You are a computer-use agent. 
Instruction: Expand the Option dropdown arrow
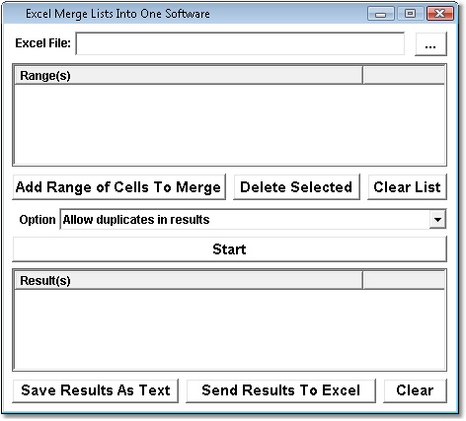point(437,220)
